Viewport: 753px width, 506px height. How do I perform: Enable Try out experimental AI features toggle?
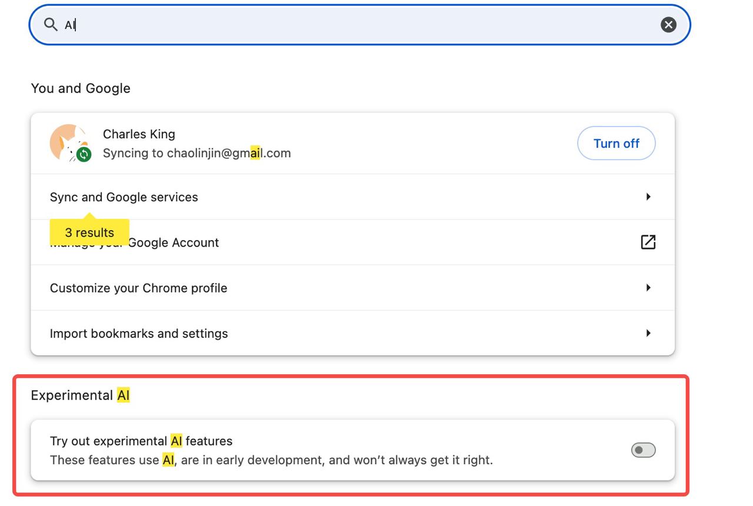643,450
